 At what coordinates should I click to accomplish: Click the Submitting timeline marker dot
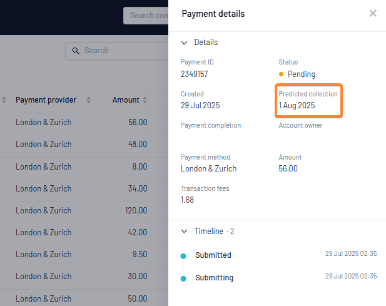pos(183,278)
